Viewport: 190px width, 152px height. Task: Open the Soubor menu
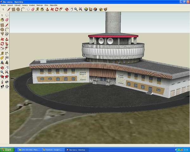3,5
